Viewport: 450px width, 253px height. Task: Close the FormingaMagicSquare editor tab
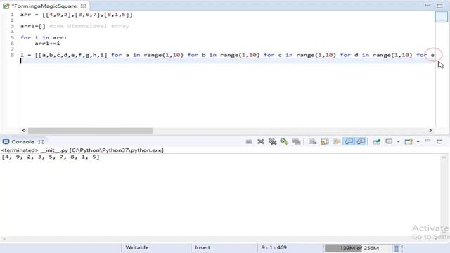[84, 6]
